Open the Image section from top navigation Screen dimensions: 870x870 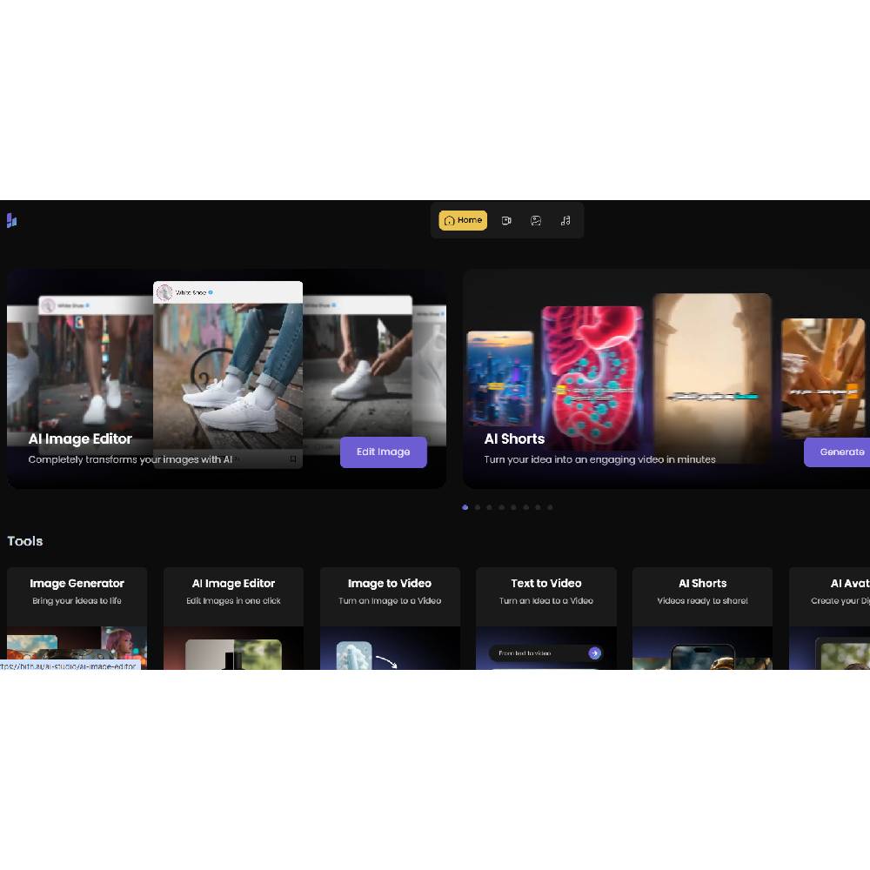point(536,220)
